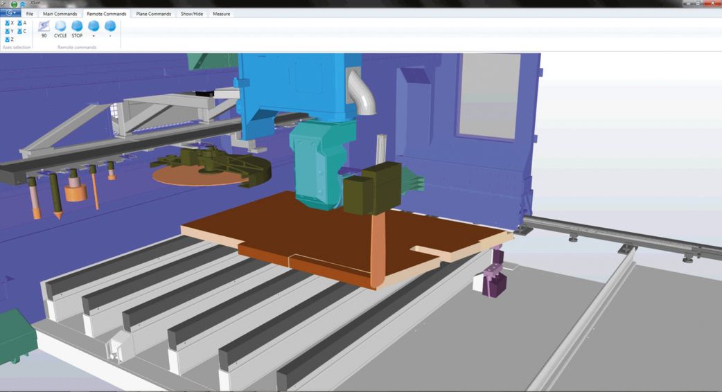This screenshot has height=392, width=722.
Task: Click the plus (+) remote command icon
Action: click(x=94, y=26)
